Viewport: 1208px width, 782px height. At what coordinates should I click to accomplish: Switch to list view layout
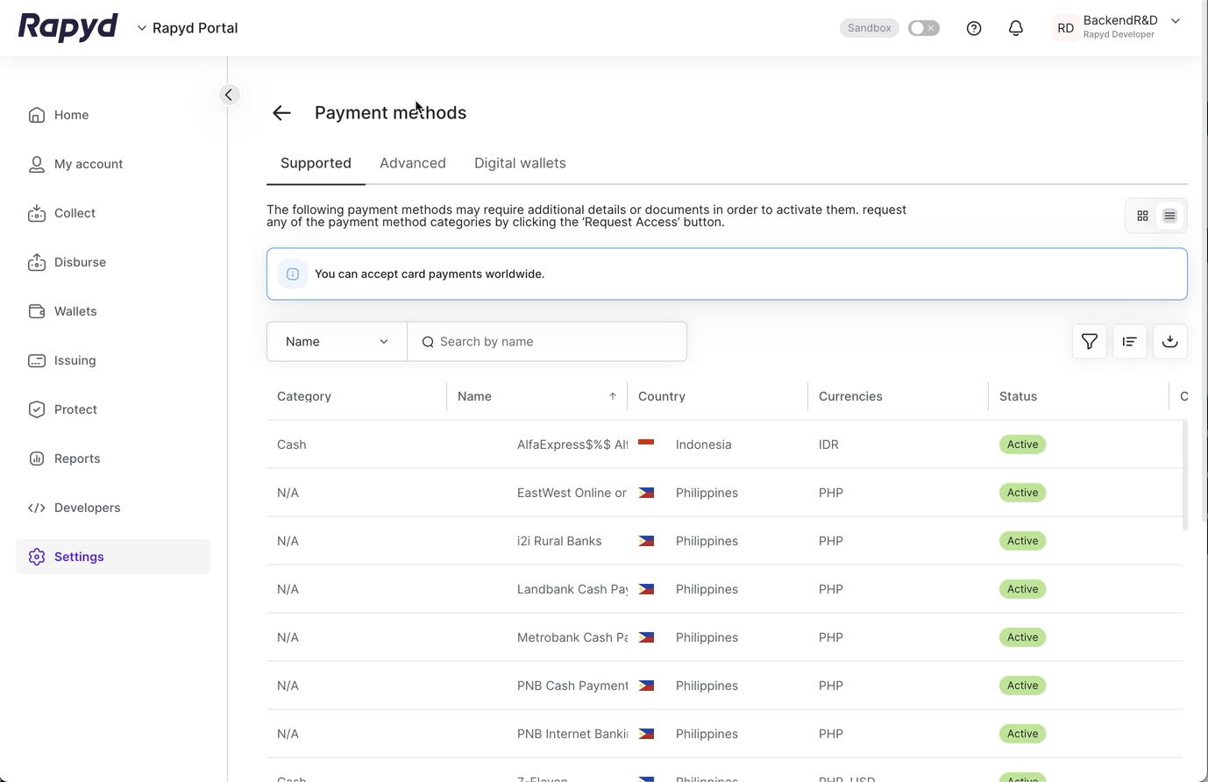pos(1169,216)
